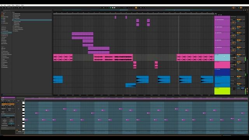This screenshot has width=249, height=140.
Task: Select the highlighted row in the browser content list
Action: pos(32,20)
